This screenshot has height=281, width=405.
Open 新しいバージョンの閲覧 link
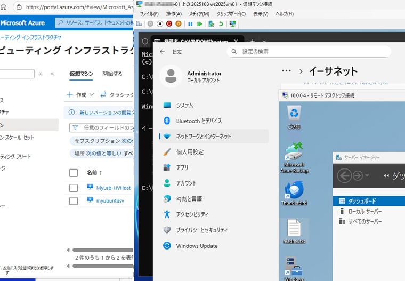coord(107,113)
